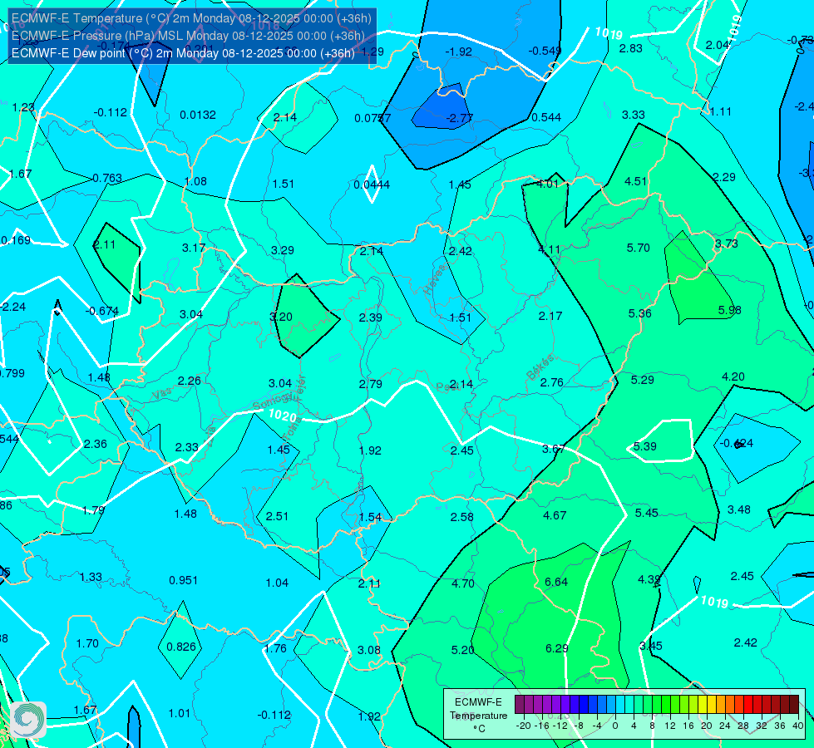Select the ECMWF-E Pressure MSL layer title
Screen dimensions: 814x748
(188, 36)
